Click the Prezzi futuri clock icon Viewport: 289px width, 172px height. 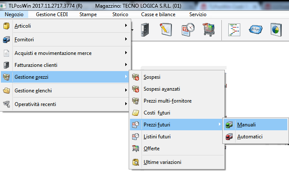136,125
